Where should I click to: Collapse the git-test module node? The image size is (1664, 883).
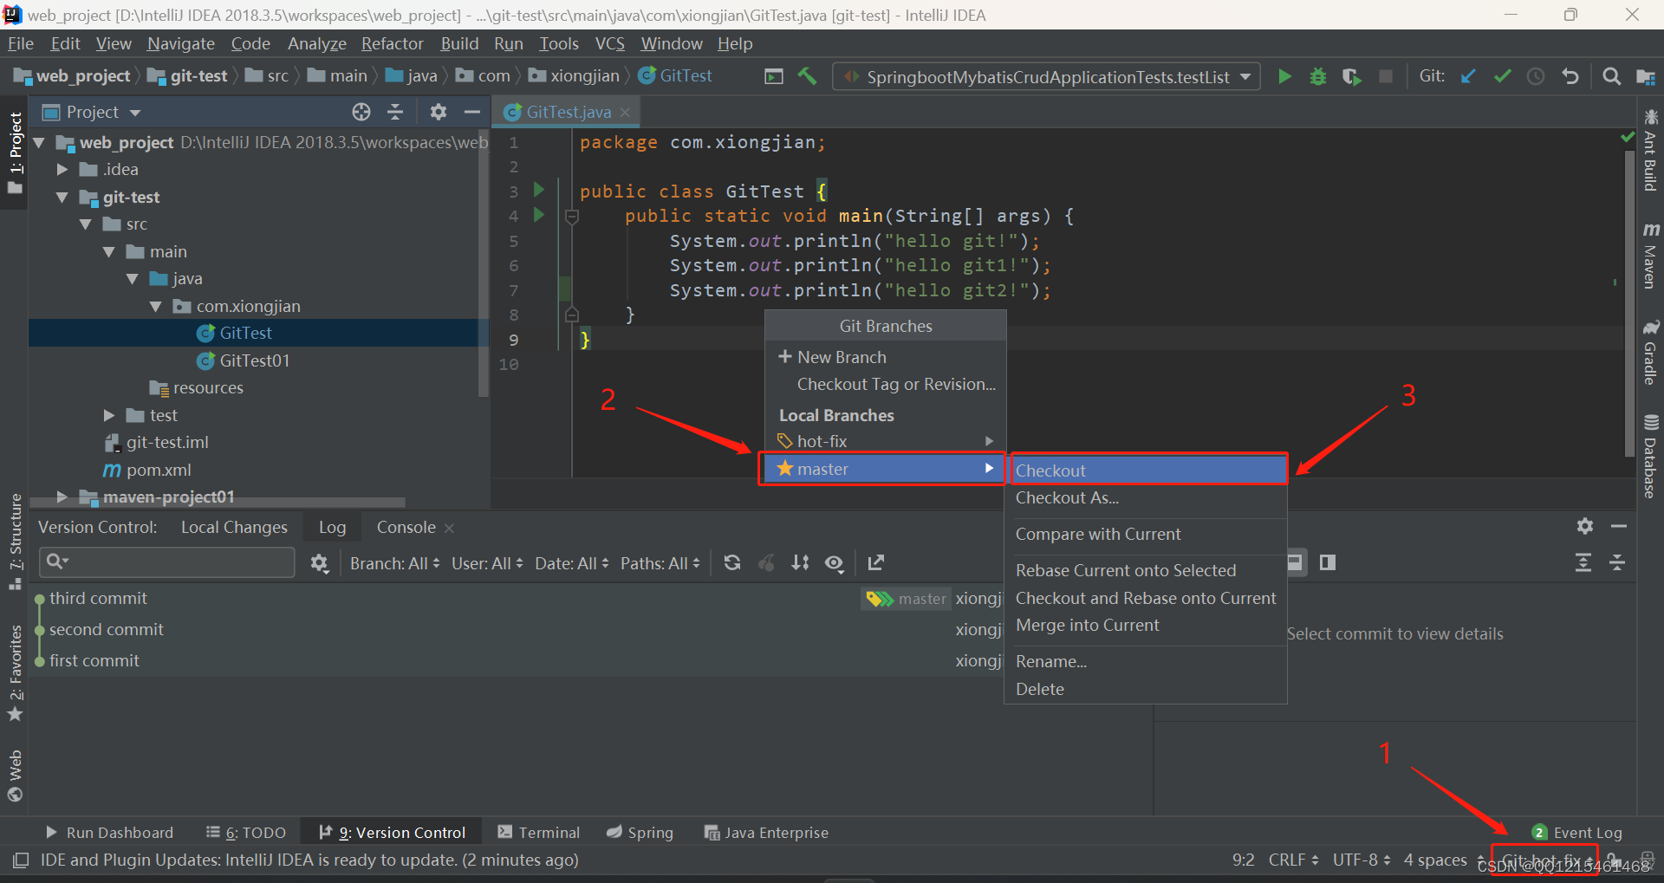click(x=62, y=198)
